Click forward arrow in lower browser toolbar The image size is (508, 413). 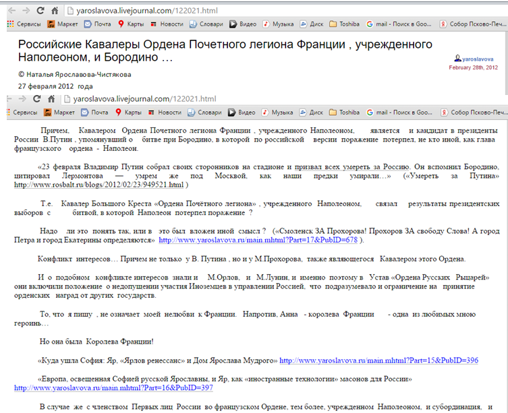[22, 99]
